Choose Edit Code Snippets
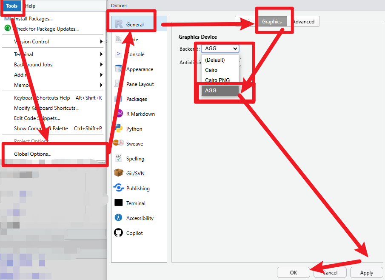This screenshot has height=280, width=385. point(37,118)
